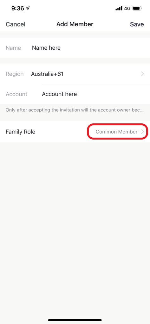The image size is (150, 324).
Task: Click the Family Role chevron arrow
Action: (142, 132)
